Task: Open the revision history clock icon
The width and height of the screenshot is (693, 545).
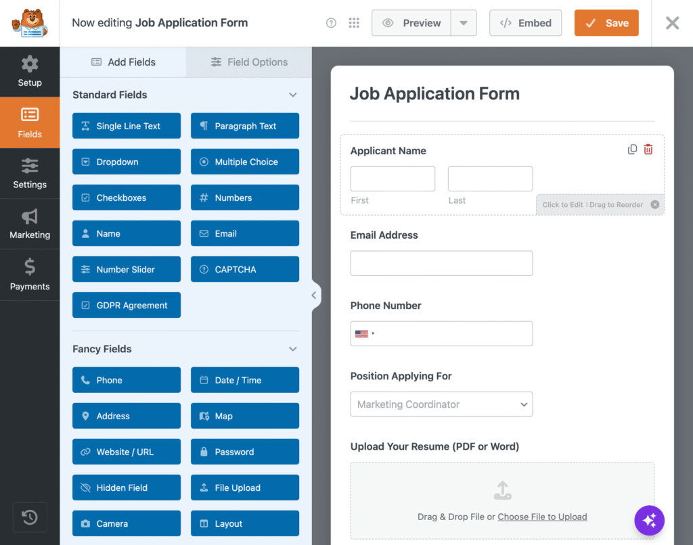Action: (x=30, y=517)
